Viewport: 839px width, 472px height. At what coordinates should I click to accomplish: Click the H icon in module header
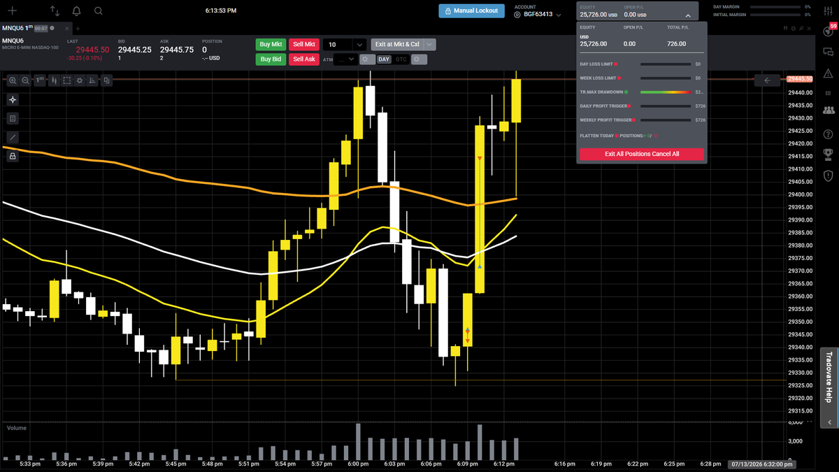tap(785, 29)
